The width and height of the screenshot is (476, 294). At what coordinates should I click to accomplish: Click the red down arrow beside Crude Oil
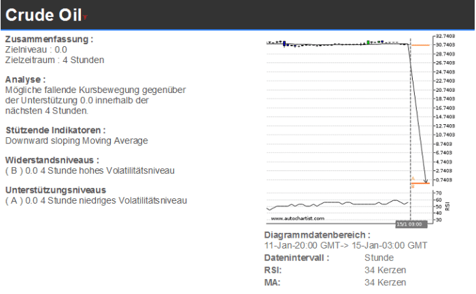84,16
